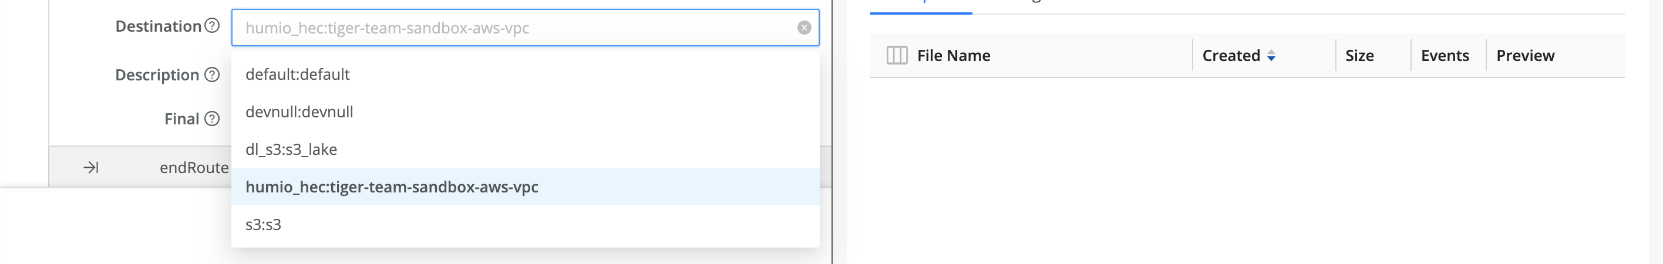The width and height of the screenshot is (1663, 264).
Task: Click the arrow icon left of endRoute
Action: click(91, 168)
